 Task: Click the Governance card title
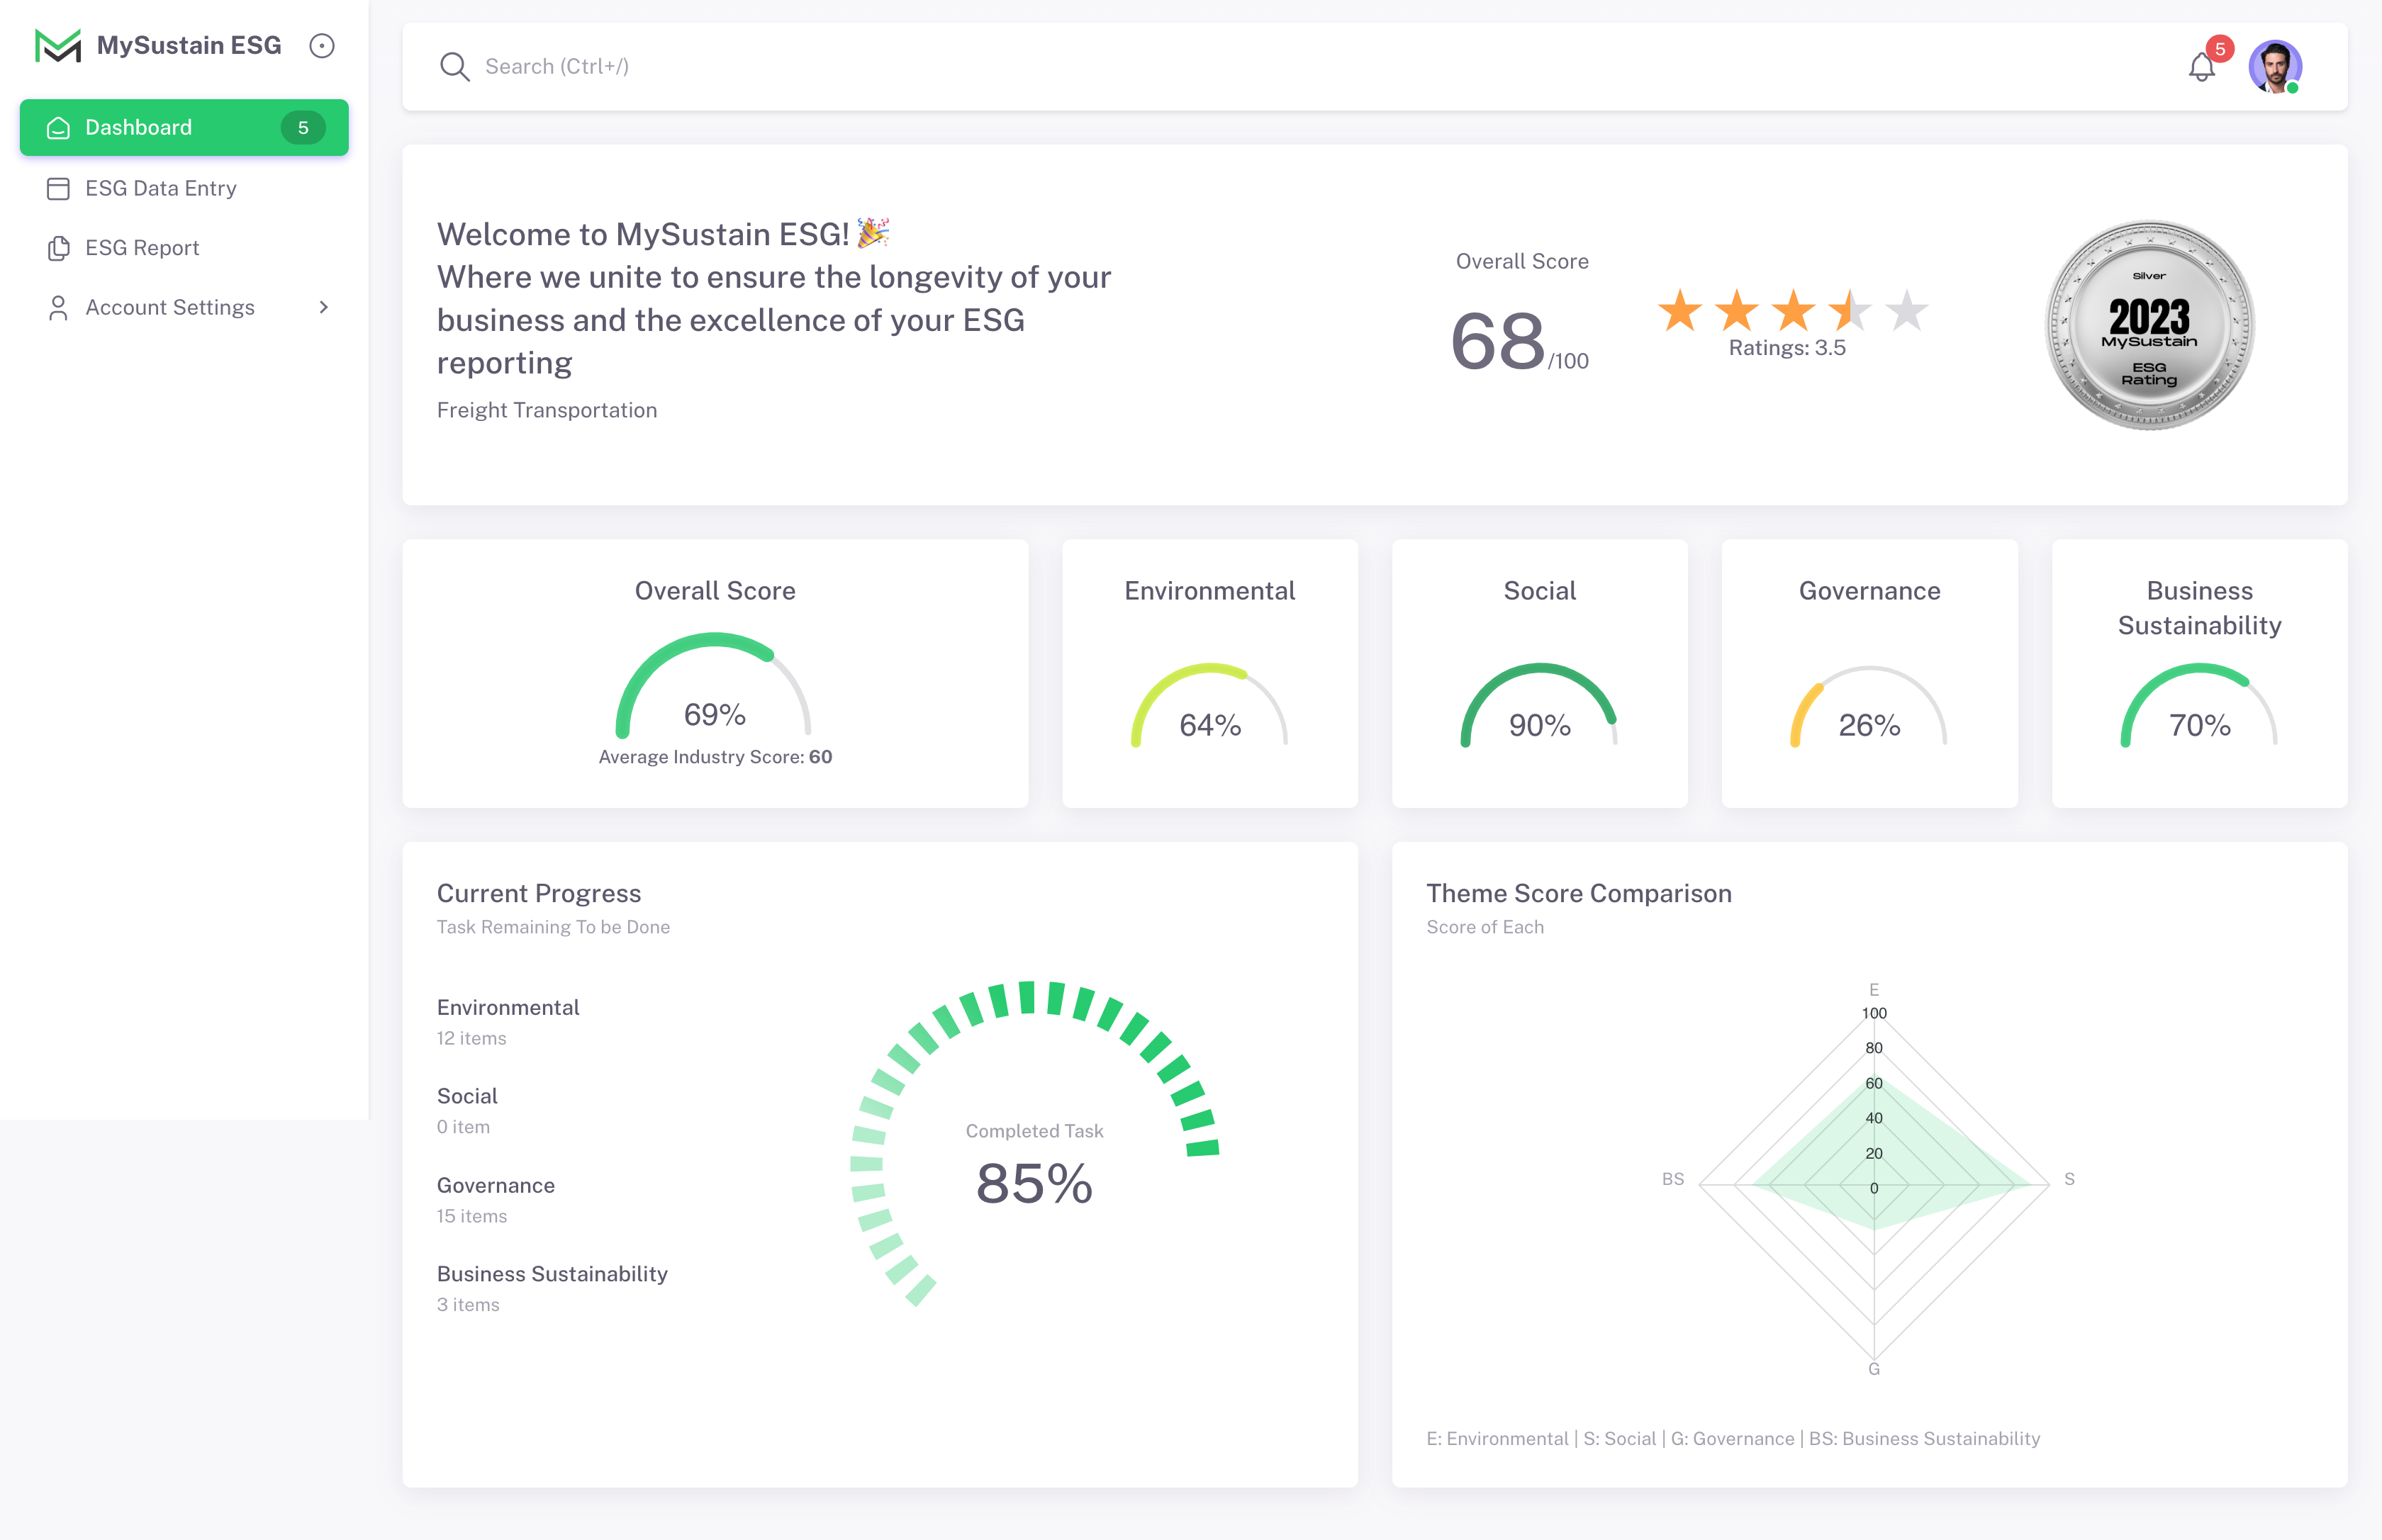(1869, 591)
